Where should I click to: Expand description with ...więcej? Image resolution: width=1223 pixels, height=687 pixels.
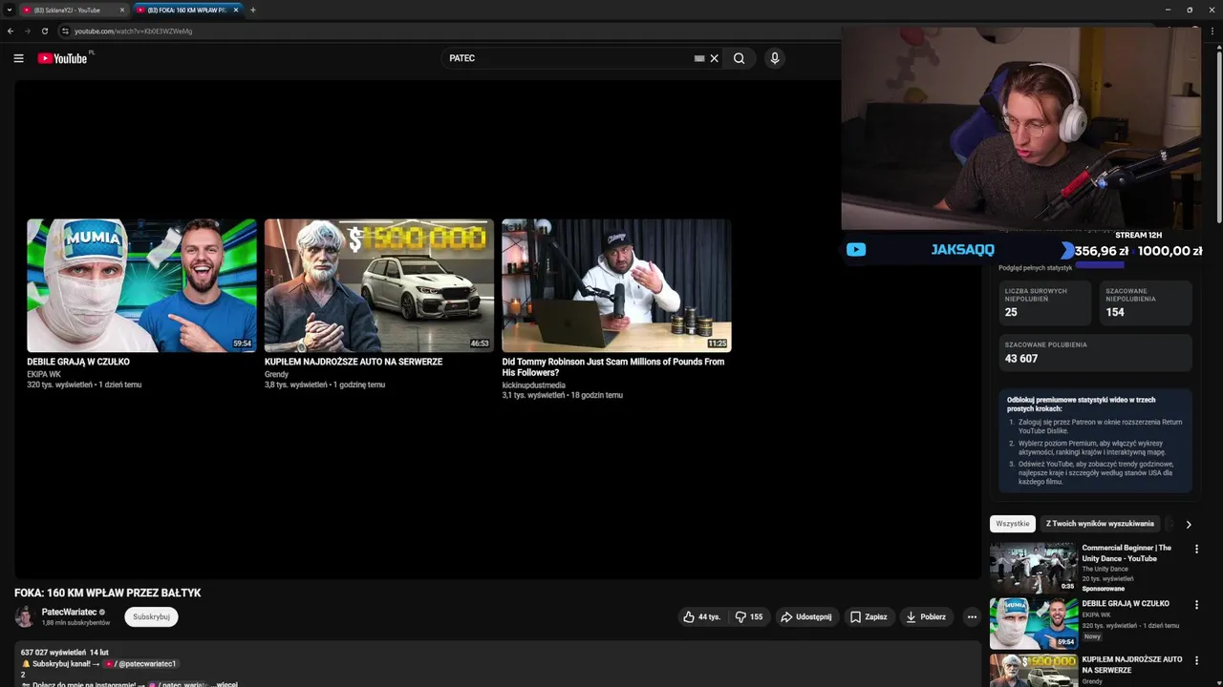pyautogui.click(x=224, y=684)
